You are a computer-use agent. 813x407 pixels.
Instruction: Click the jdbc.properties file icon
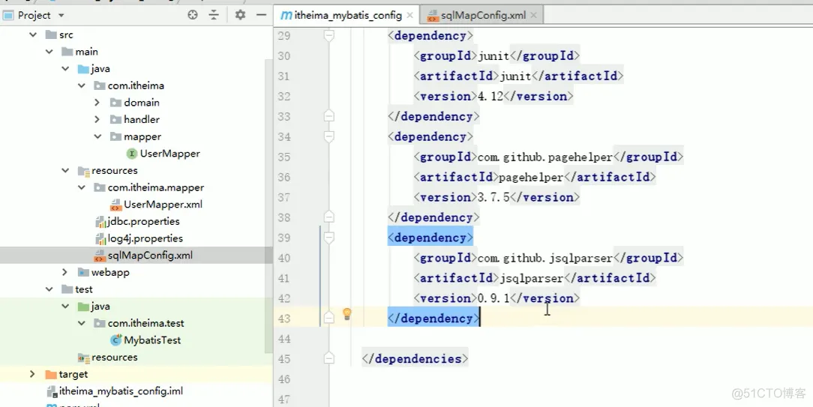100,221
